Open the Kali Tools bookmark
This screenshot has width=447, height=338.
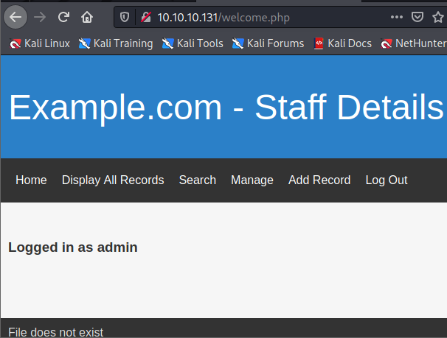[x=193, y=43]
